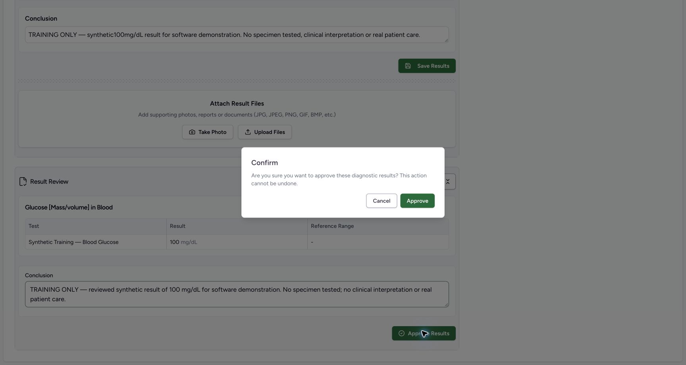Click Upload Files button

265,132
